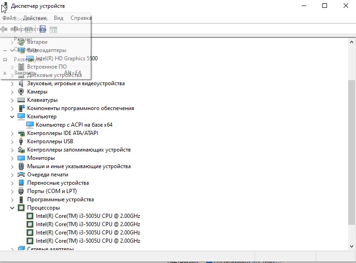The height and width of the screenshot is (263, 356).
Task: Click the vertical scrollbar thumb
Action: coord(351,152)
